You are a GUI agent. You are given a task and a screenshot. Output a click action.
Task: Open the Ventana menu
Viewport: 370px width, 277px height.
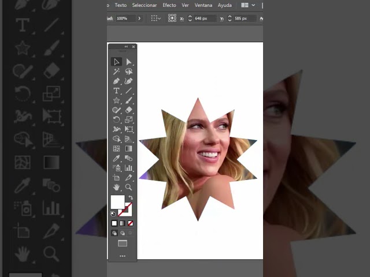(x=203, y=5)
